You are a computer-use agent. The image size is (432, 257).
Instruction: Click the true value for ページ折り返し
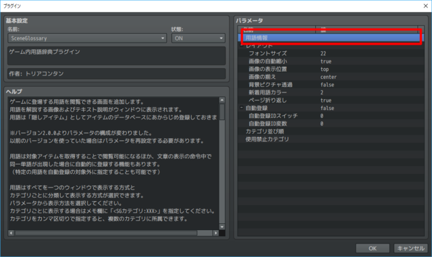pyautogui.click(x=326, y=101)
